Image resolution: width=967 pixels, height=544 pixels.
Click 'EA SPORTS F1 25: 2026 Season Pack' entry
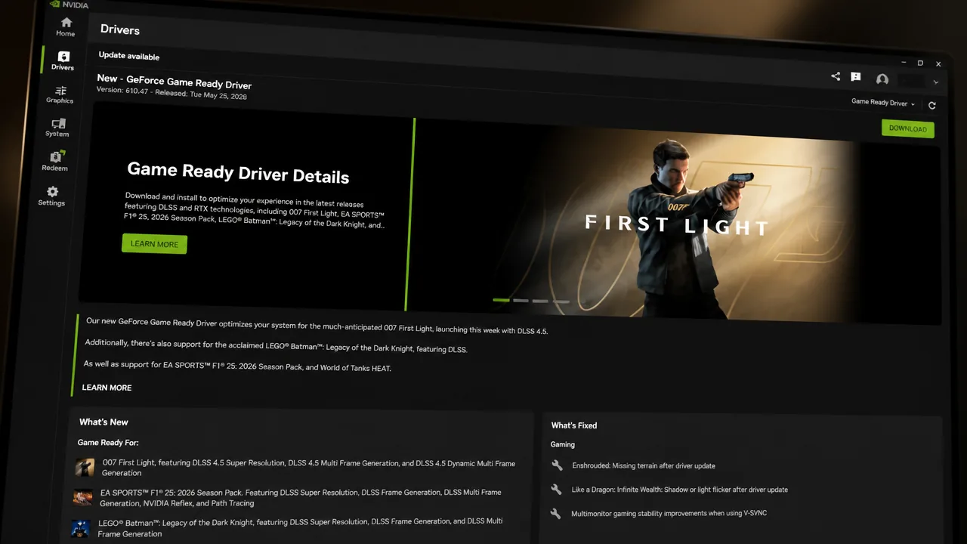point(301,498)
